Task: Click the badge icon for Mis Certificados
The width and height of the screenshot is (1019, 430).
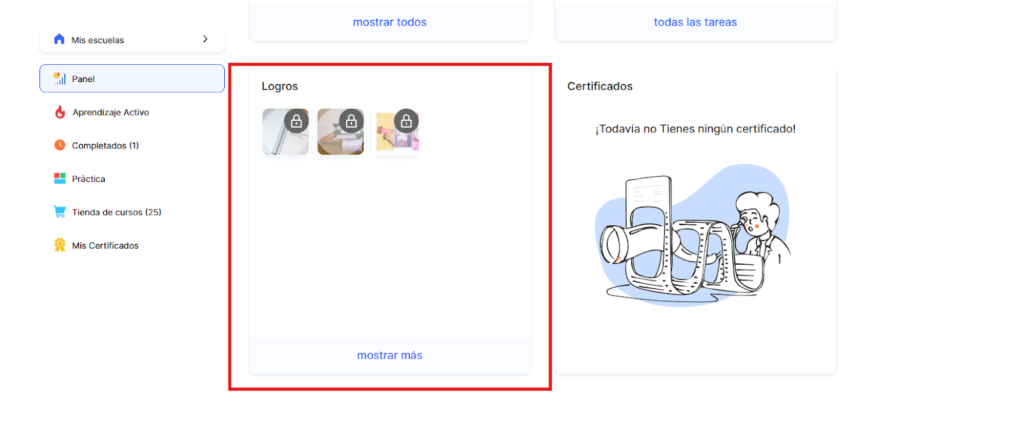Action: point(60,245)
